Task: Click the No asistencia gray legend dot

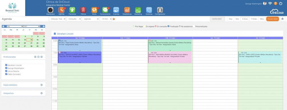Action: (180, 26)
